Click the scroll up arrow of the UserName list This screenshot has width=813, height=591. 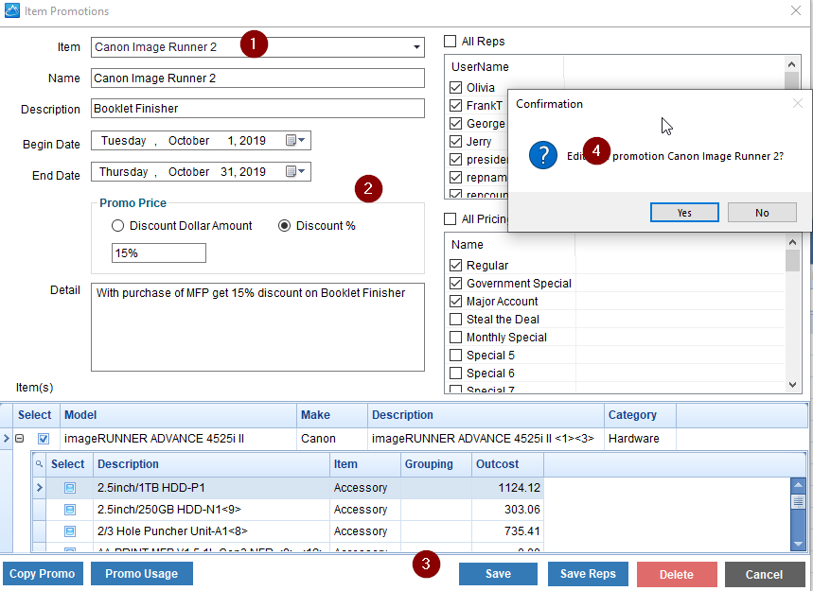coord(791,64)
